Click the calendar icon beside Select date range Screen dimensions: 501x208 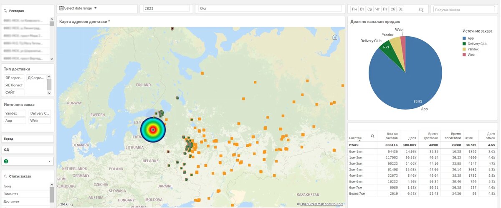tap(61, 8)
